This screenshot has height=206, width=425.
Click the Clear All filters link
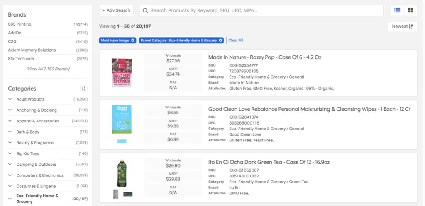click(x=236, y=40)
